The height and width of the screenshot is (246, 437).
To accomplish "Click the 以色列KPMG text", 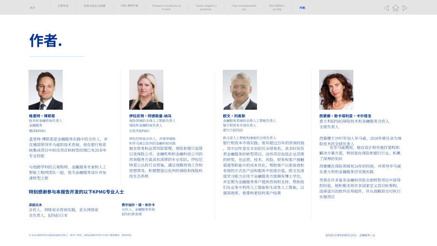I will pos(139,131).
